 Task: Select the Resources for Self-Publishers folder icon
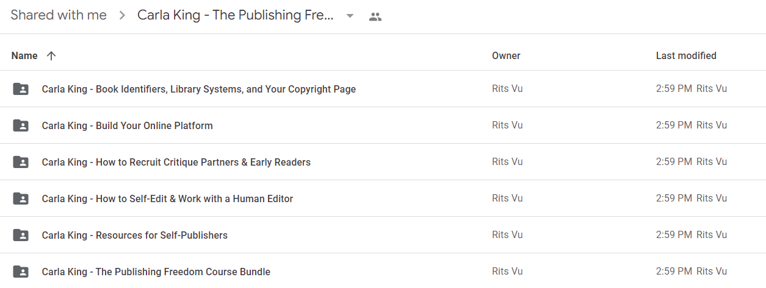coord(21,235)
